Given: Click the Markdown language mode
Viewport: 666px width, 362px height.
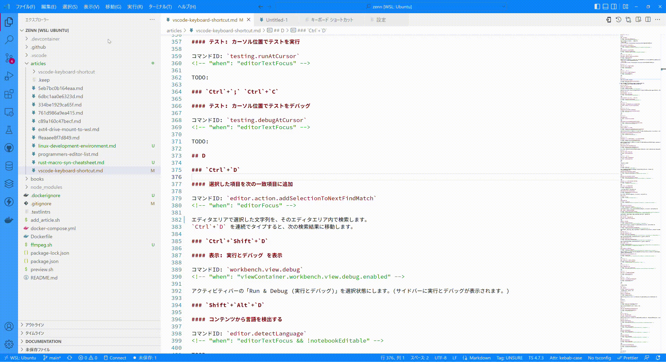Looking at the screenshot, I should point(480,358).
